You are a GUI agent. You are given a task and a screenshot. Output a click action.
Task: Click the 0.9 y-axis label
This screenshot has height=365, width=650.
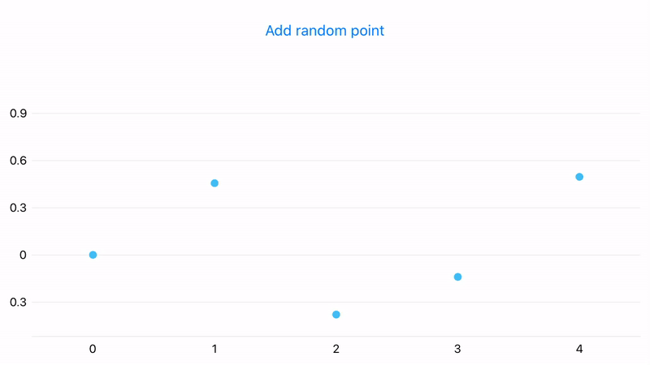pos(18,114)
